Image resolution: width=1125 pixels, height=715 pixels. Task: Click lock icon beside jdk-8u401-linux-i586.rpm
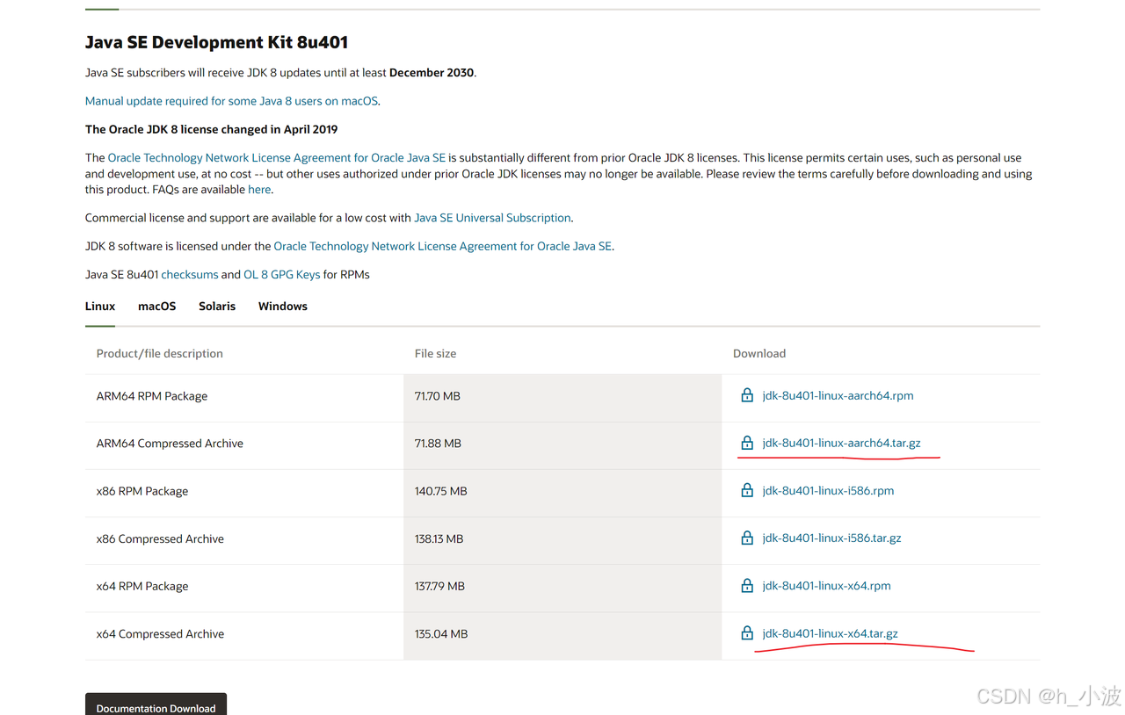coord(747,490)
